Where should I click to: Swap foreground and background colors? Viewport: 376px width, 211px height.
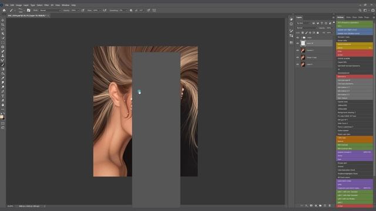(4, 114)
